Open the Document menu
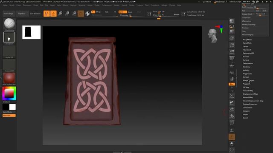 [27, 5]
